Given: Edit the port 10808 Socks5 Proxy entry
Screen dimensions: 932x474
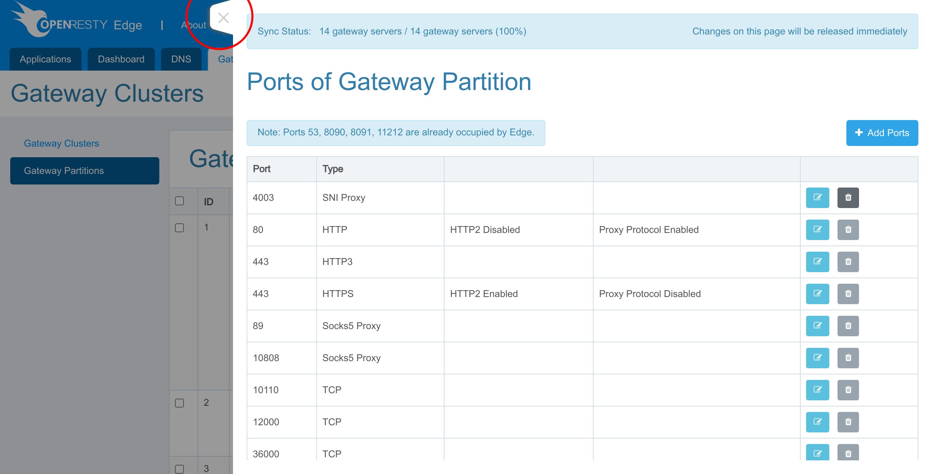Looking at the screenshot, I should point(817,358).
